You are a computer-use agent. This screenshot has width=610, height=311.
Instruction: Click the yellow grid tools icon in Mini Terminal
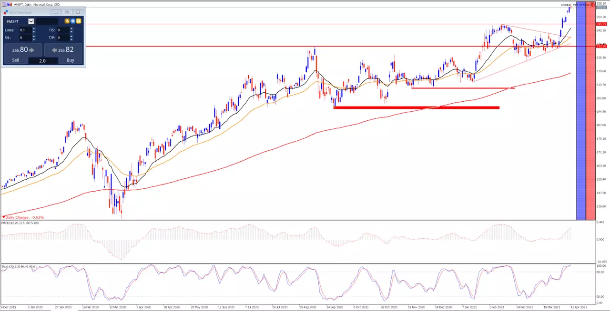pos(79,21)
